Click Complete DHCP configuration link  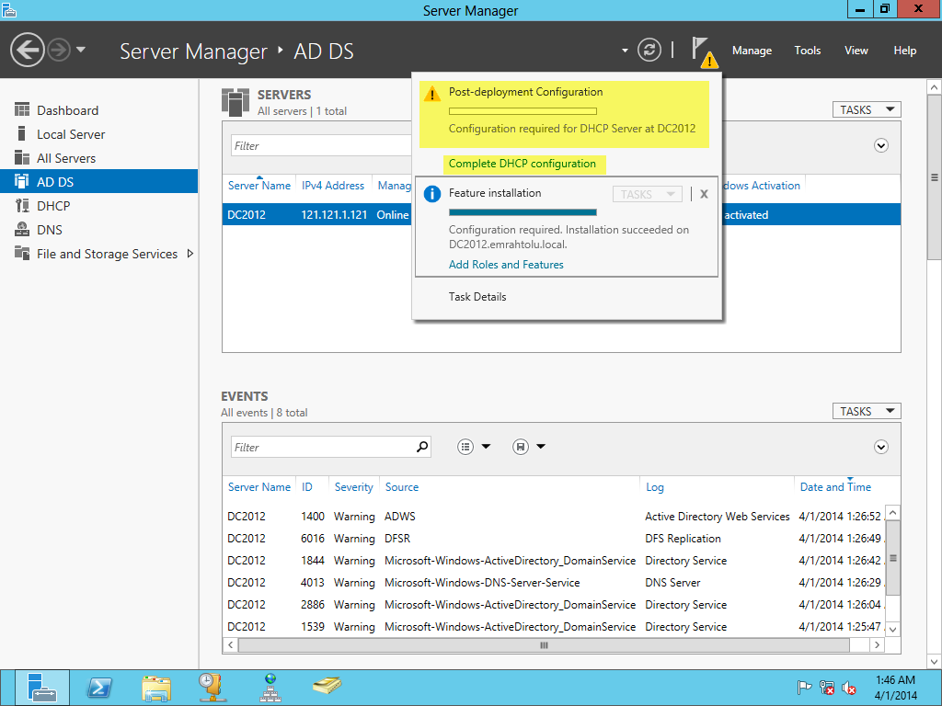click(523, 164)
